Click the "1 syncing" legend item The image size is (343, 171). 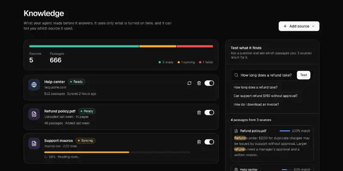click(x=186, y=62)
